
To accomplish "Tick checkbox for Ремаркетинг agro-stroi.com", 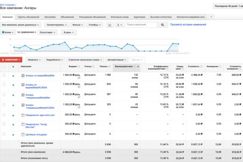I will click(4, 115).
